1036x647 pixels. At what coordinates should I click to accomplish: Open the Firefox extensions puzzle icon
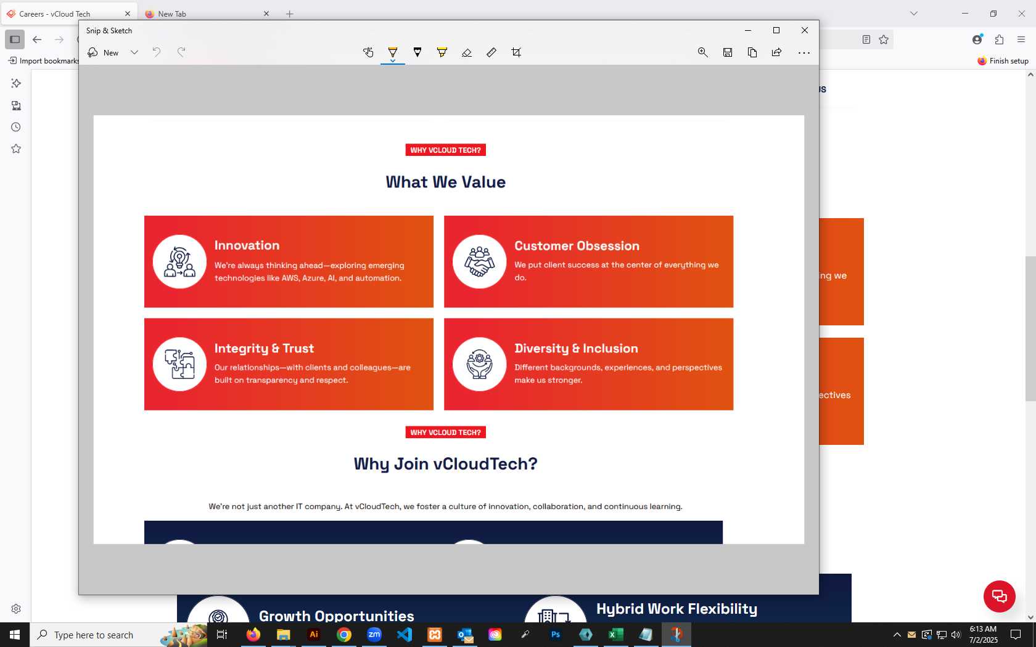(1000, 39)
